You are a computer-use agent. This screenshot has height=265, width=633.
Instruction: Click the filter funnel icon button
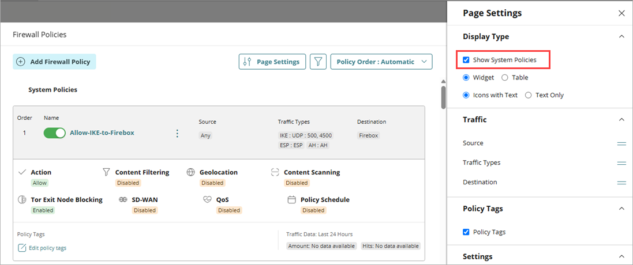(318, 62)
